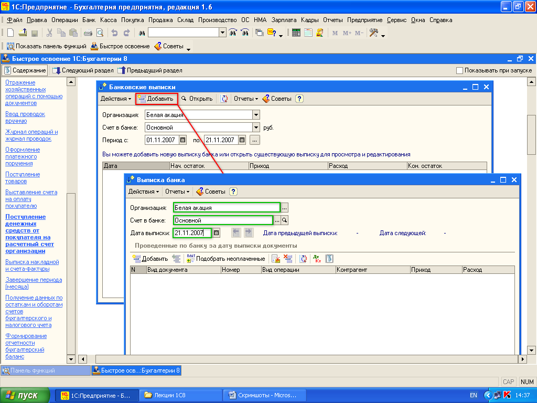Open the Поступление товаров link

pyautogui.click(x=23, y=177)
